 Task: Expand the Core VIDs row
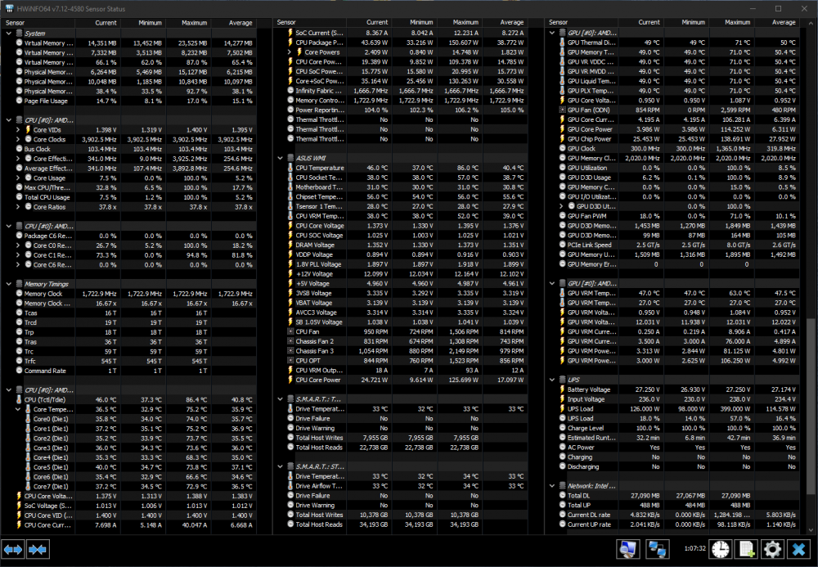point(20,130)
